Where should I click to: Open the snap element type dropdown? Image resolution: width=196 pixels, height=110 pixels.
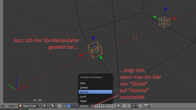click(x=135, y=106)
